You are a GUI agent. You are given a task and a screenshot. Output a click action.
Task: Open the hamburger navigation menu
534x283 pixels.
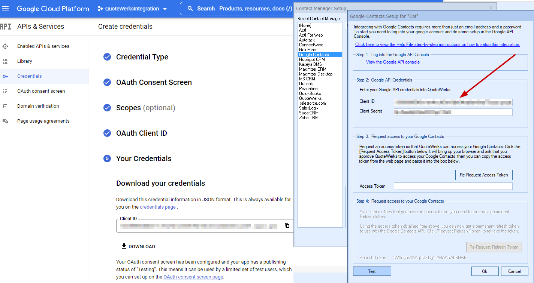coord(6,8)
